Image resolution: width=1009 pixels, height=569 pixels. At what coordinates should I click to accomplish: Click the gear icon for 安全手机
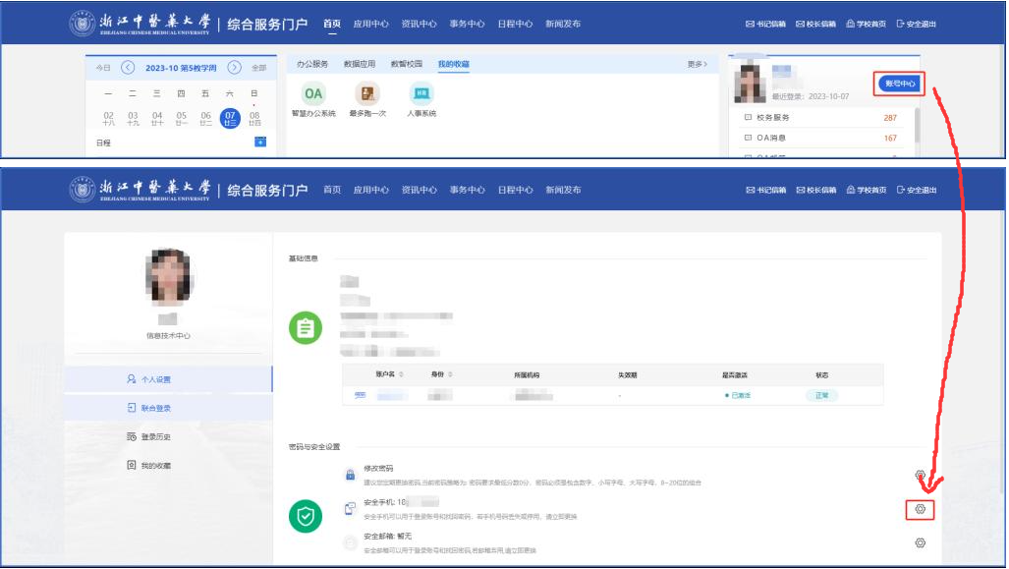pyautogui.click(x=920, y=509)
